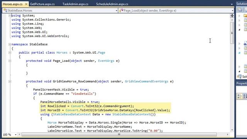The height and width of the screenshot is (139, 247).
Task: Click the method icon beside Page_Load
Action: click(121, 10)
